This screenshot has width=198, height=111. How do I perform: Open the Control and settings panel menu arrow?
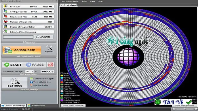[x=53, y=1]
